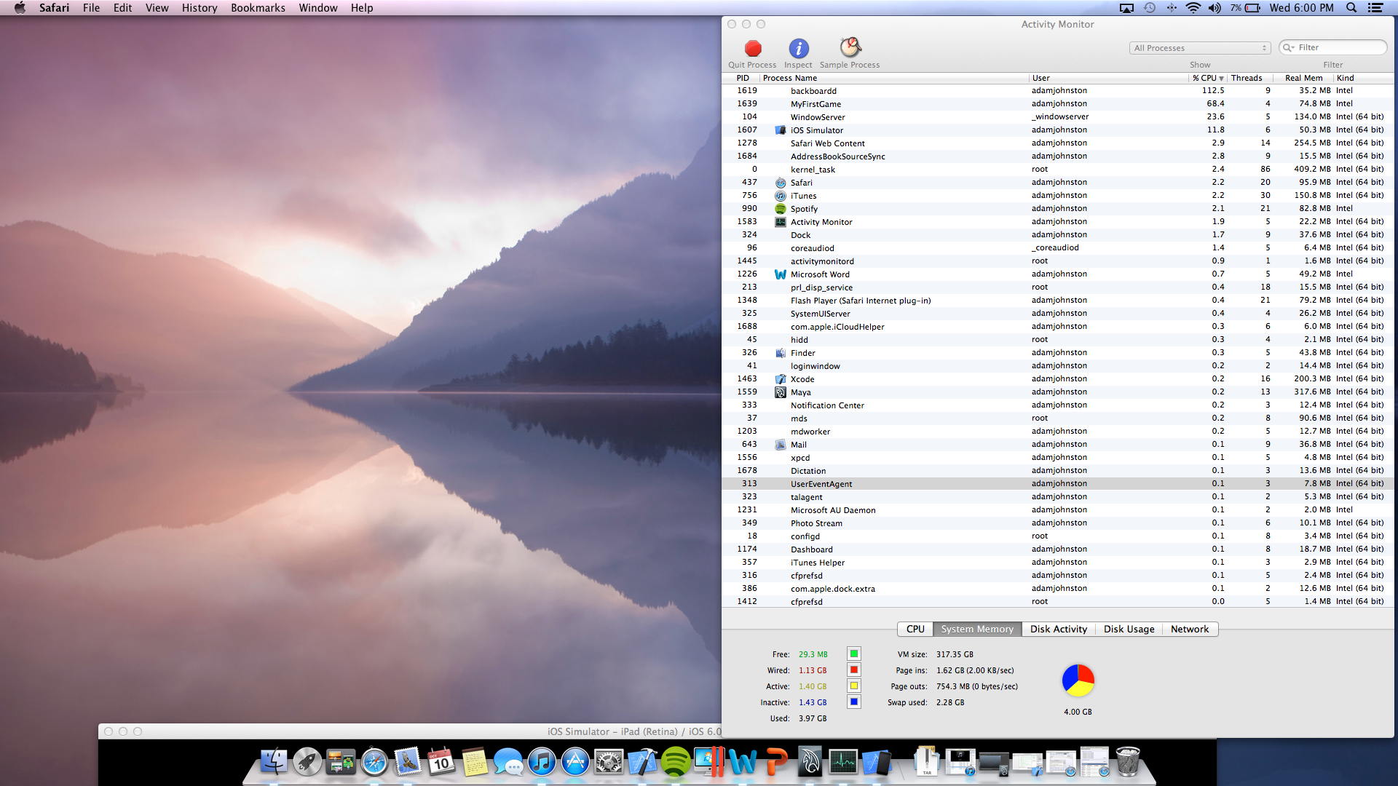Select the iTunes process row icon

(781, 196)
